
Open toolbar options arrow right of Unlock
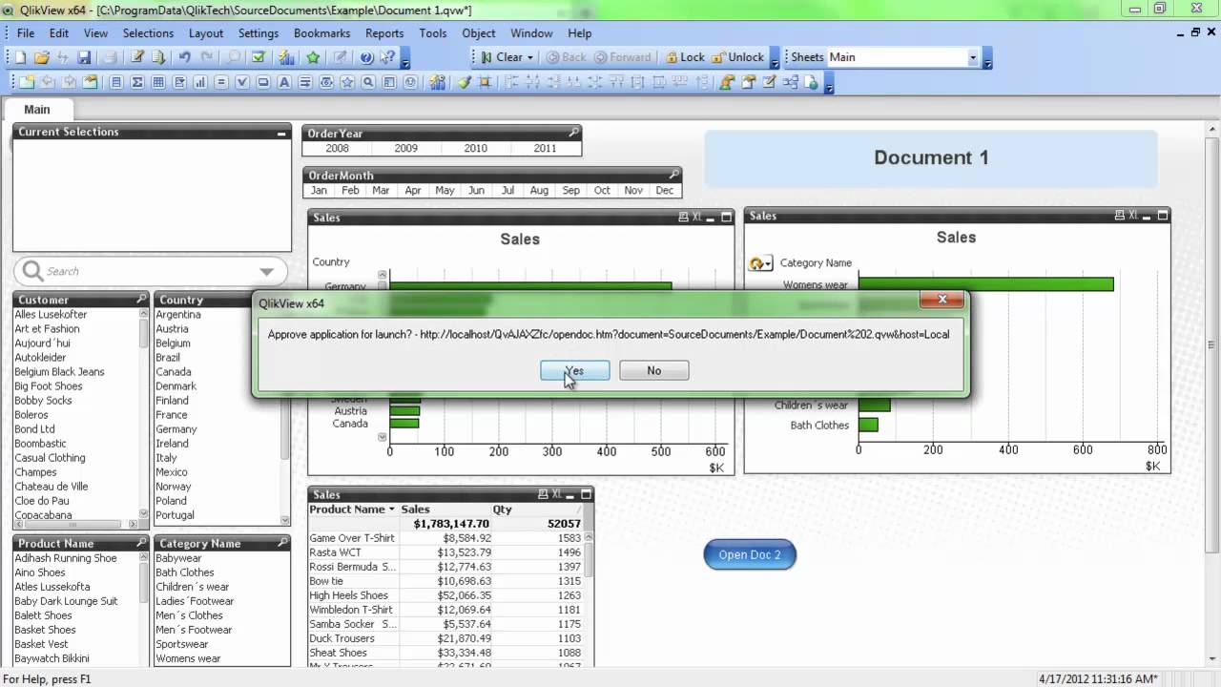point(775,60)
